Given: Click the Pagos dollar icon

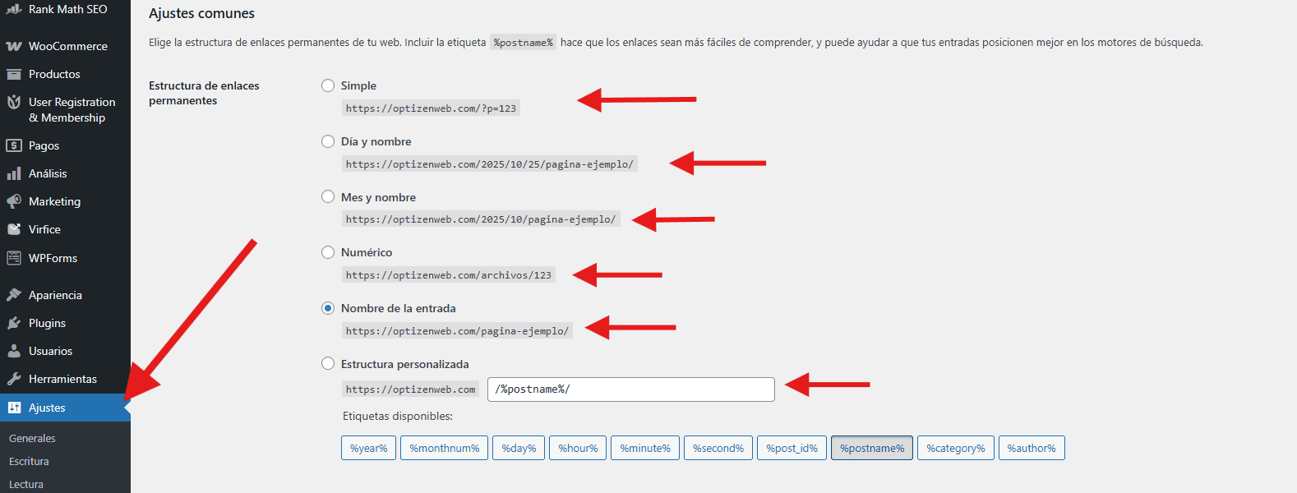Looking at the screenshot, I should (14, 145).
